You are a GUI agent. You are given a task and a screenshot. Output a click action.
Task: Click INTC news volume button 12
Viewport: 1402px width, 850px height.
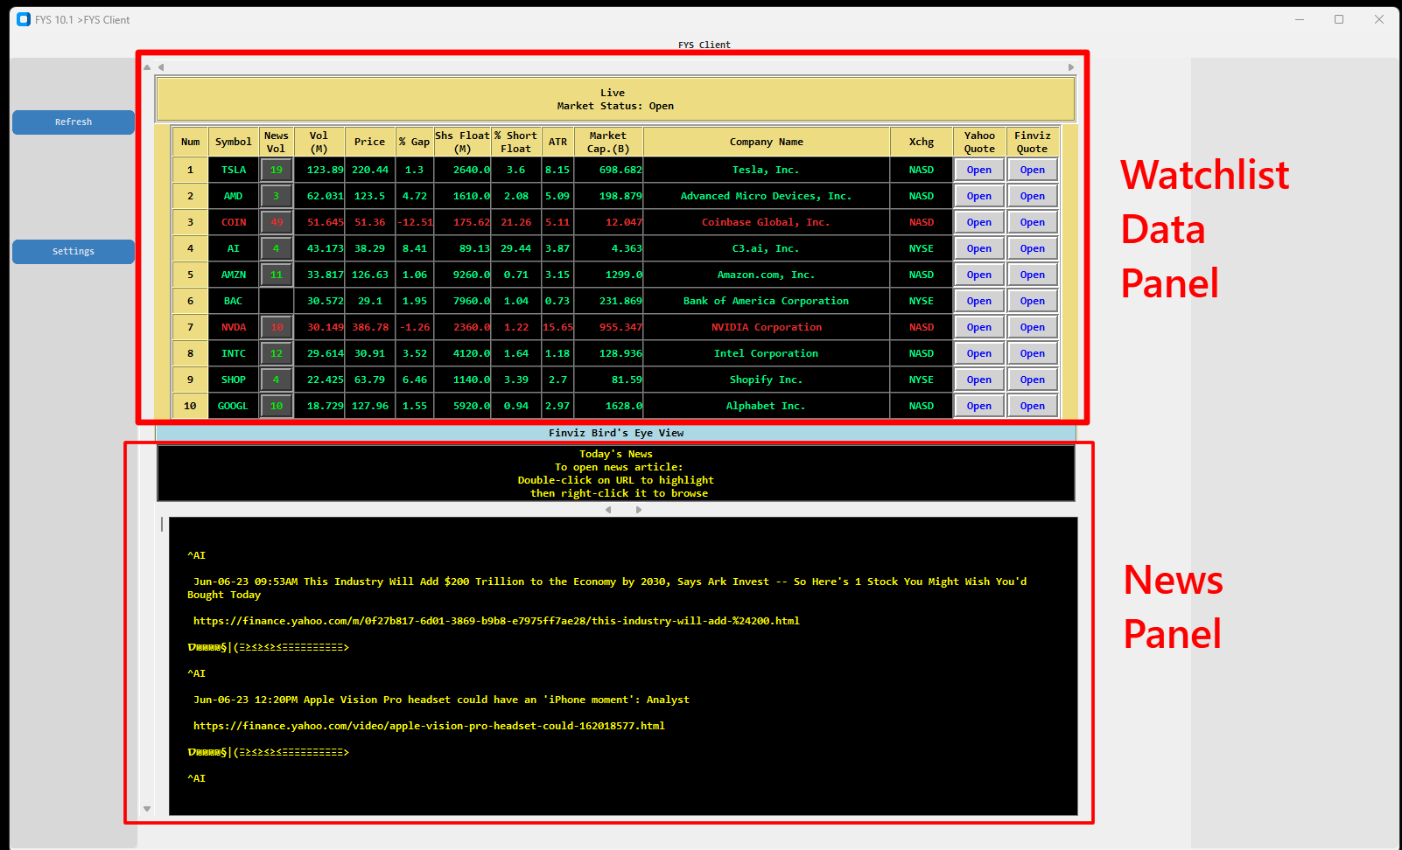pos(277,353)
